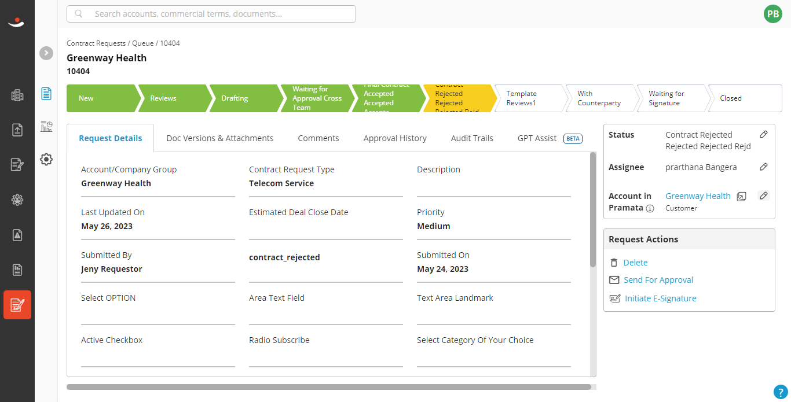The image size is (791, 402).
Task: Click the trash icon next to Delete
Action: [614, 263]
